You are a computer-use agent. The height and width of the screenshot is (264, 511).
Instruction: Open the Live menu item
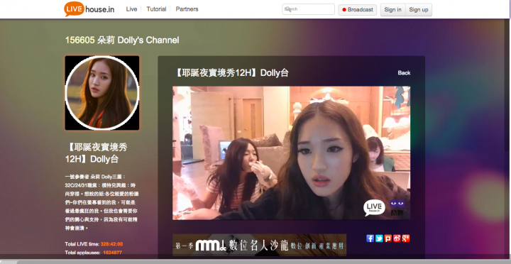[132, 9]
